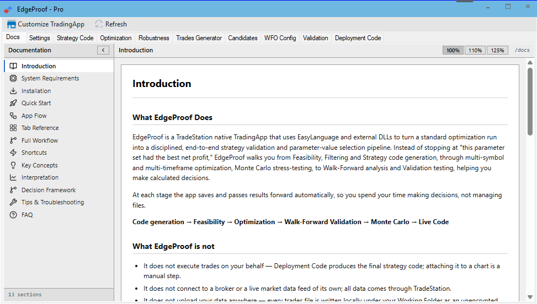Click the Decision Framework branch icon
Screen dimensions: 537x304
click(13, 190)
